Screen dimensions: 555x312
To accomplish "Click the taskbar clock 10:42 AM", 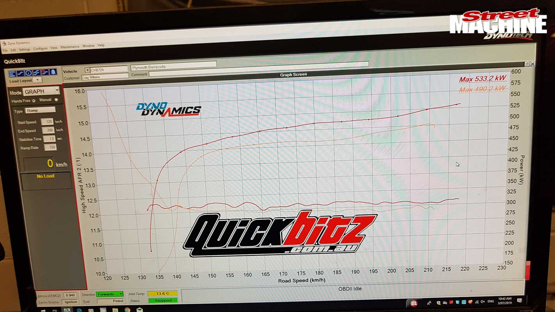I will click(505, 301).
